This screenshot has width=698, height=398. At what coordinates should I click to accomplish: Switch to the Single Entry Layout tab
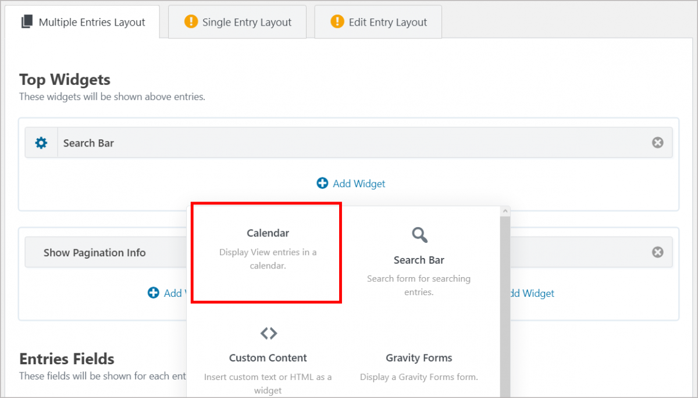point(246,22)
